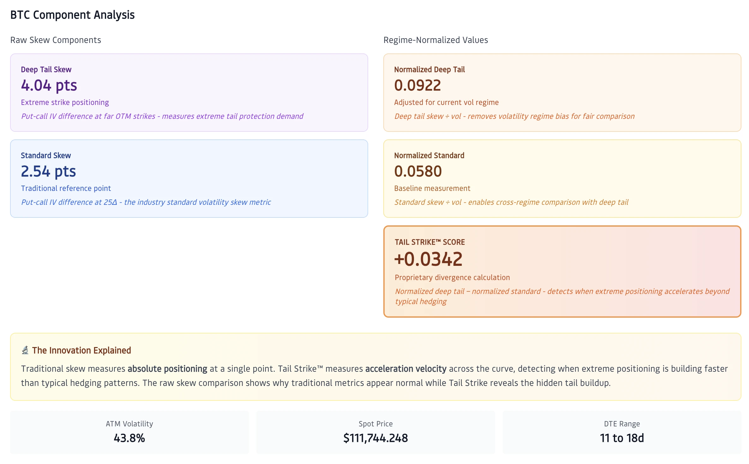The width and height of the screenshot is (749, 464).
Task: Click the microscope icon beside Innovation Explained
Action: (25, 350)
